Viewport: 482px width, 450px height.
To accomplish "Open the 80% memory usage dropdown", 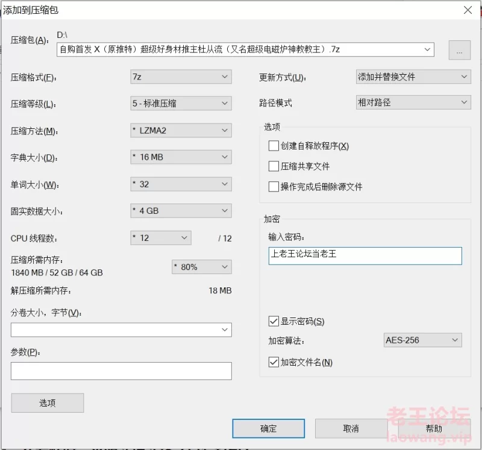I will tap(201, 267).
